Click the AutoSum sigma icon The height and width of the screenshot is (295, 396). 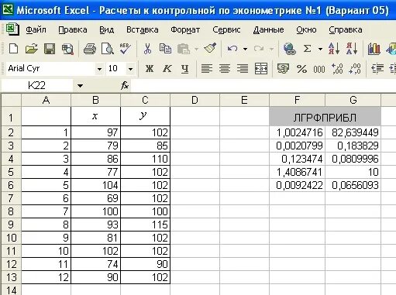coord(307,49)
